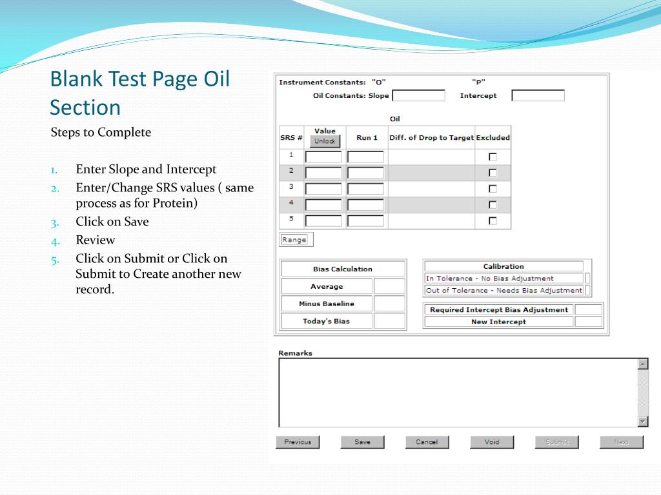Click the 'Diff. of Drop to Target' column header

[431, 137]
